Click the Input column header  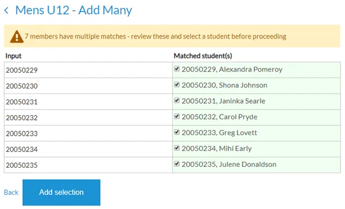click(14, 56)
